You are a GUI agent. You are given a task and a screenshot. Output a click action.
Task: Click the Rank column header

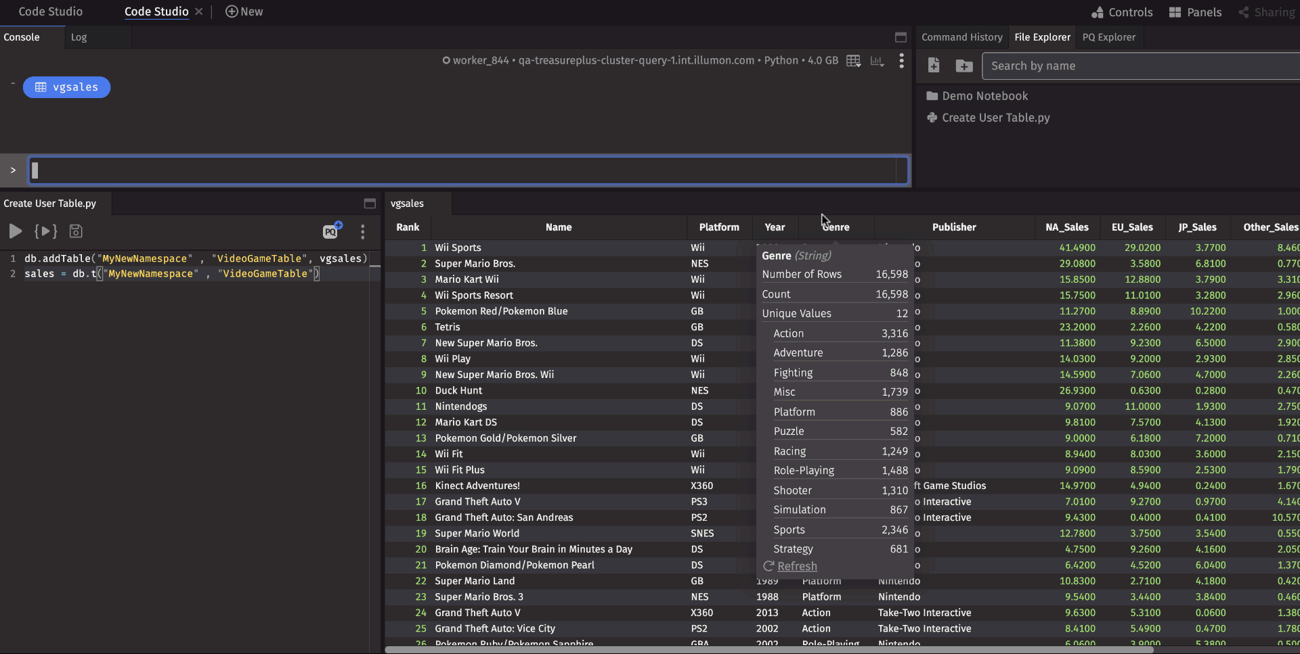click(408, 227)
